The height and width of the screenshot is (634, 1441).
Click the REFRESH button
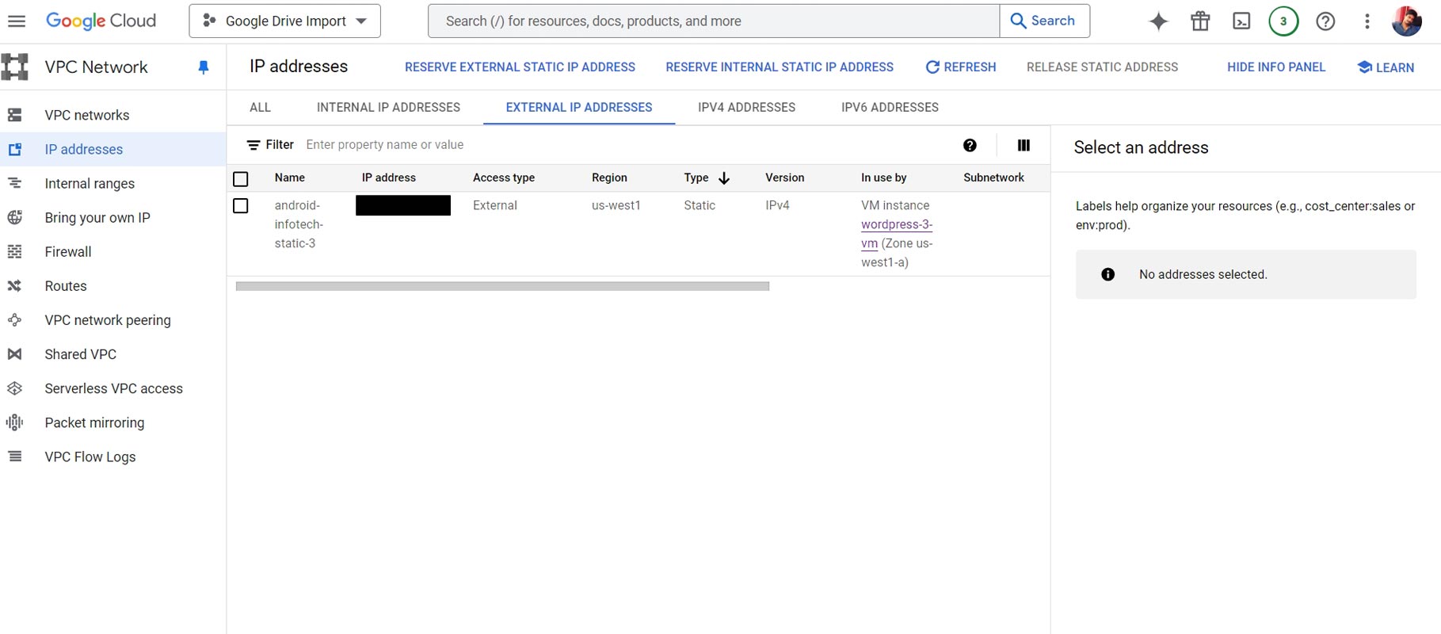pyautogui.click(x=960, y=67)
